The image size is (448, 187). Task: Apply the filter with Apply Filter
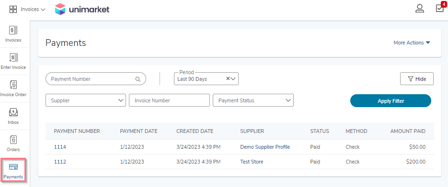click(x=391, y=100)
